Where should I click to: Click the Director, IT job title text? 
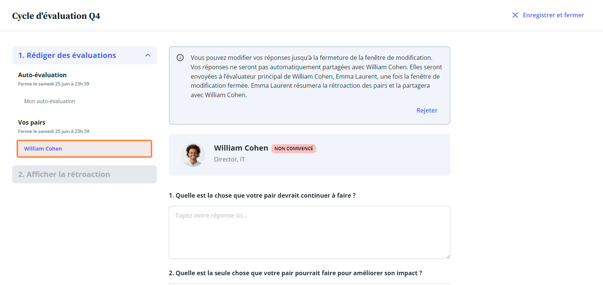(x=230, y=159)
